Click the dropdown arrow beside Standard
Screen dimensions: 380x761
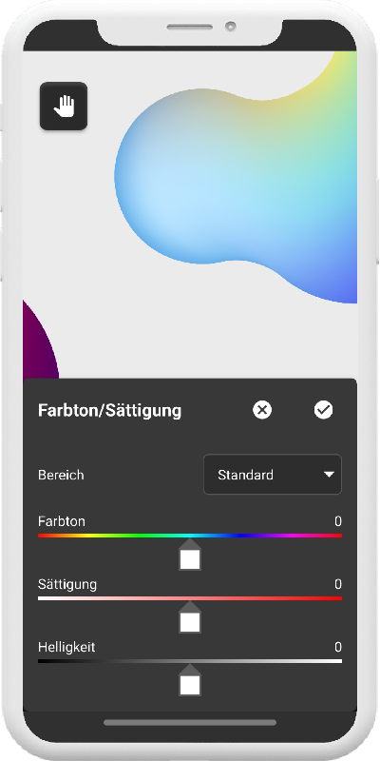(x=329, y=475)
